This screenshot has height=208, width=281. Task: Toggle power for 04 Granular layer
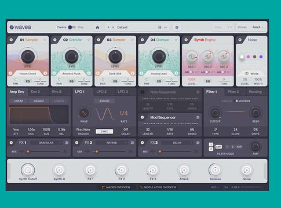coord(143,40)
